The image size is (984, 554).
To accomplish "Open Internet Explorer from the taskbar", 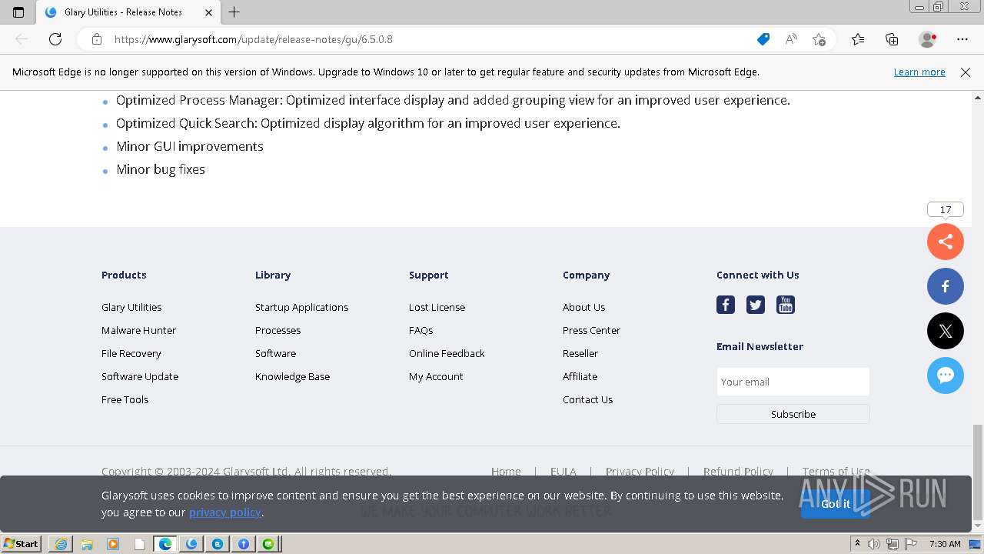I will point(61,544).
